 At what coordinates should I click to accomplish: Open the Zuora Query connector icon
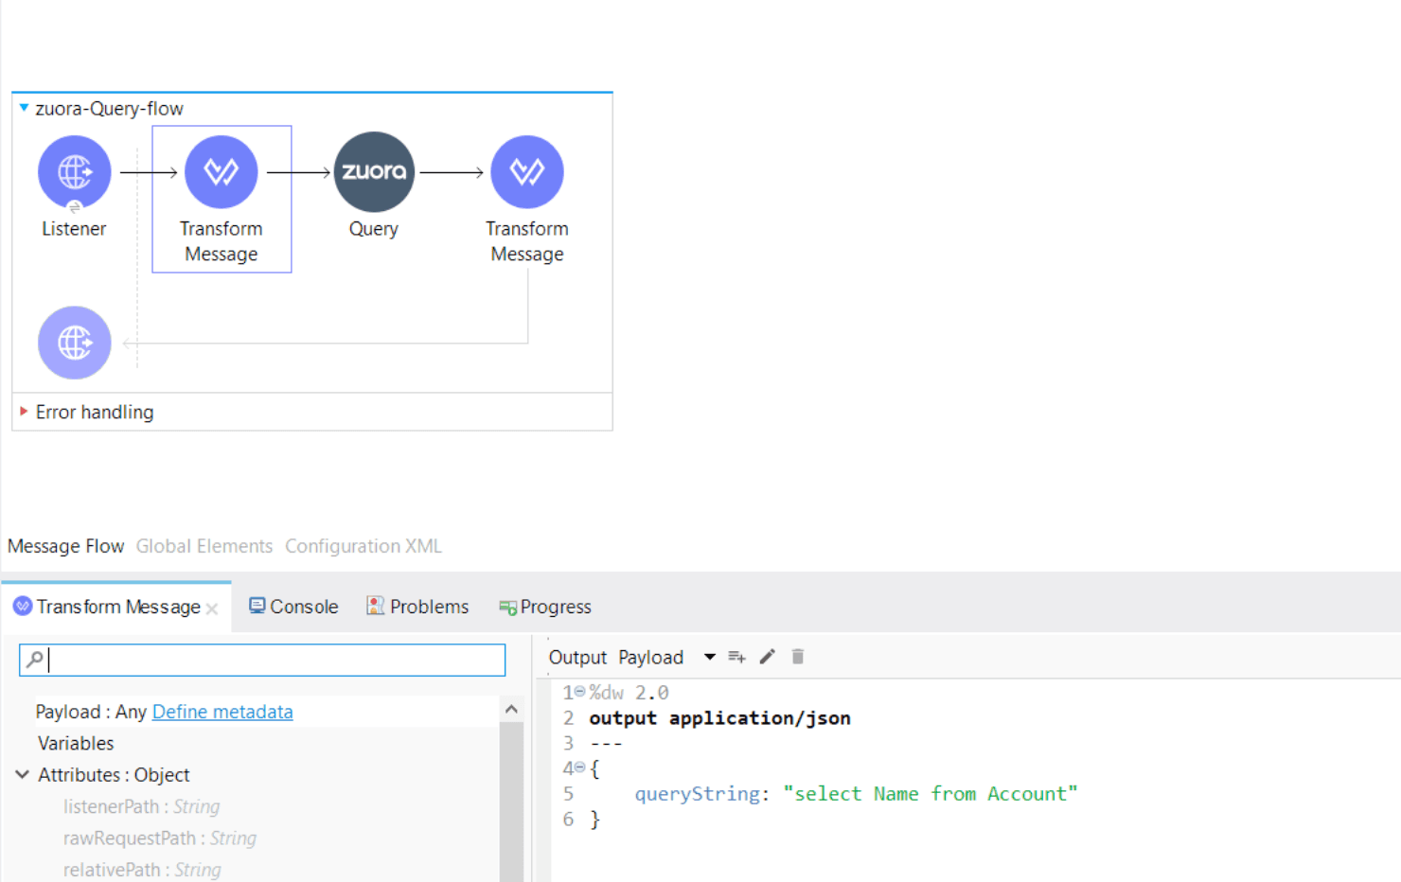[x=373, y=171]
